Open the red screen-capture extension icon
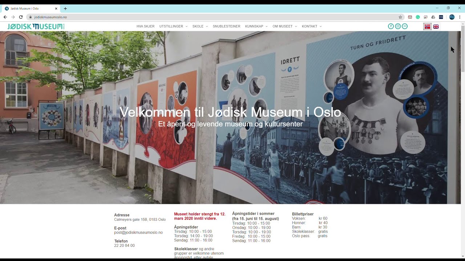Viewport: 465px width, 261px height. pyautogui.click(x=410, y=17)
